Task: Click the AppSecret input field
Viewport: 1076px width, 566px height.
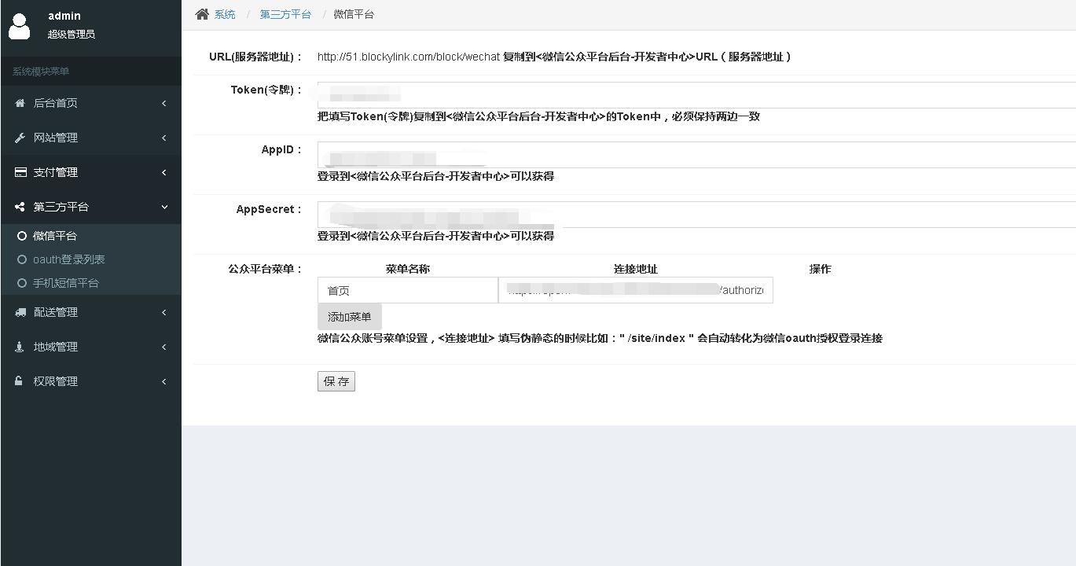Action: point(696,215)
